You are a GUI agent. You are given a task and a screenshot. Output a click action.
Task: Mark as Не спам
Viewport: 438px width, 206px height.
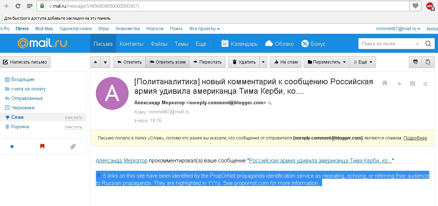pos(286,62)
